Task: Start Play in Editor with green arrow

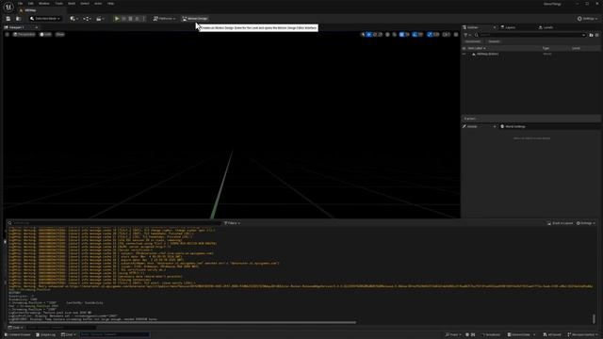Action: coord(117,19)
